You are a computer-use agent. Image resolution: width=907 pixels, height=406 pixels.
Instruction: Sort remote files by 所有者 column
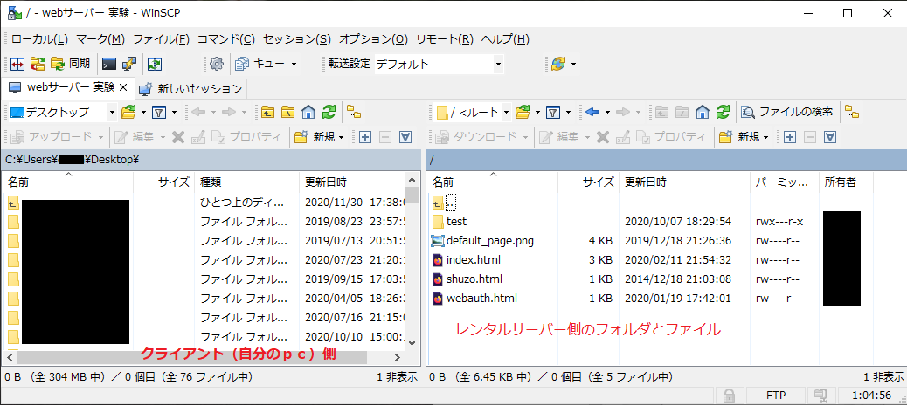(845, 182)
